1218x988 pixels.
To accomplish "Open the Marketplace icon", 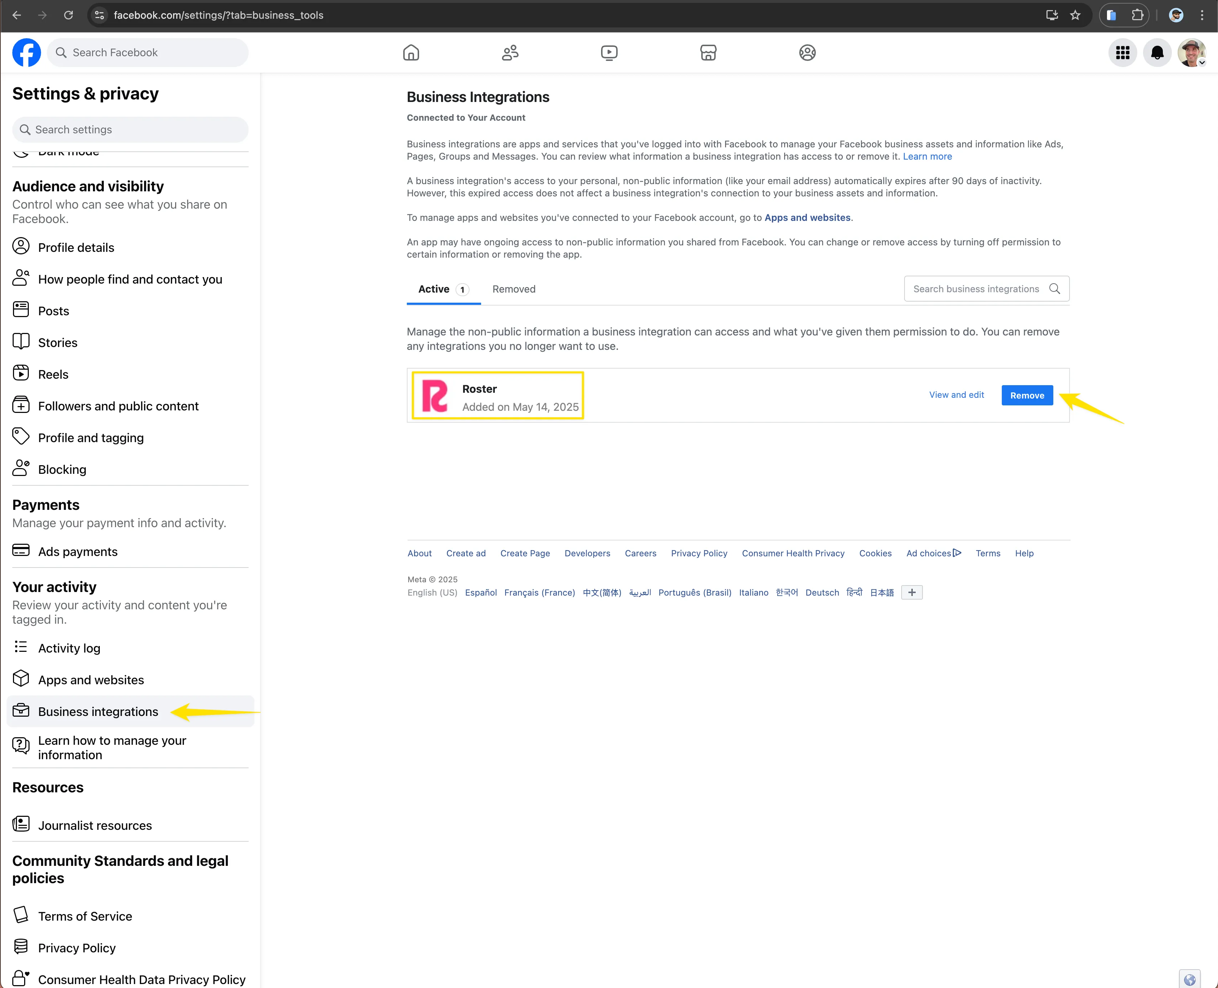I will tap(708, 53).
